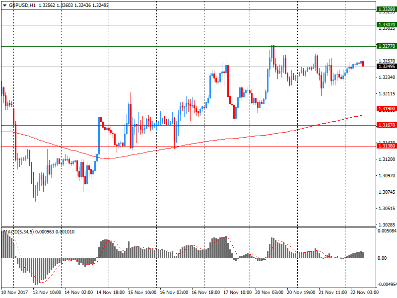
Task: Click the 1.32115 price scale value
Action: pos(387,94)
